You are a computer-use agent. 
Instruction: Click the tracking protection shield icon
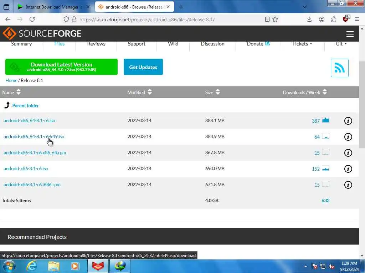click(x=66, y=19)
